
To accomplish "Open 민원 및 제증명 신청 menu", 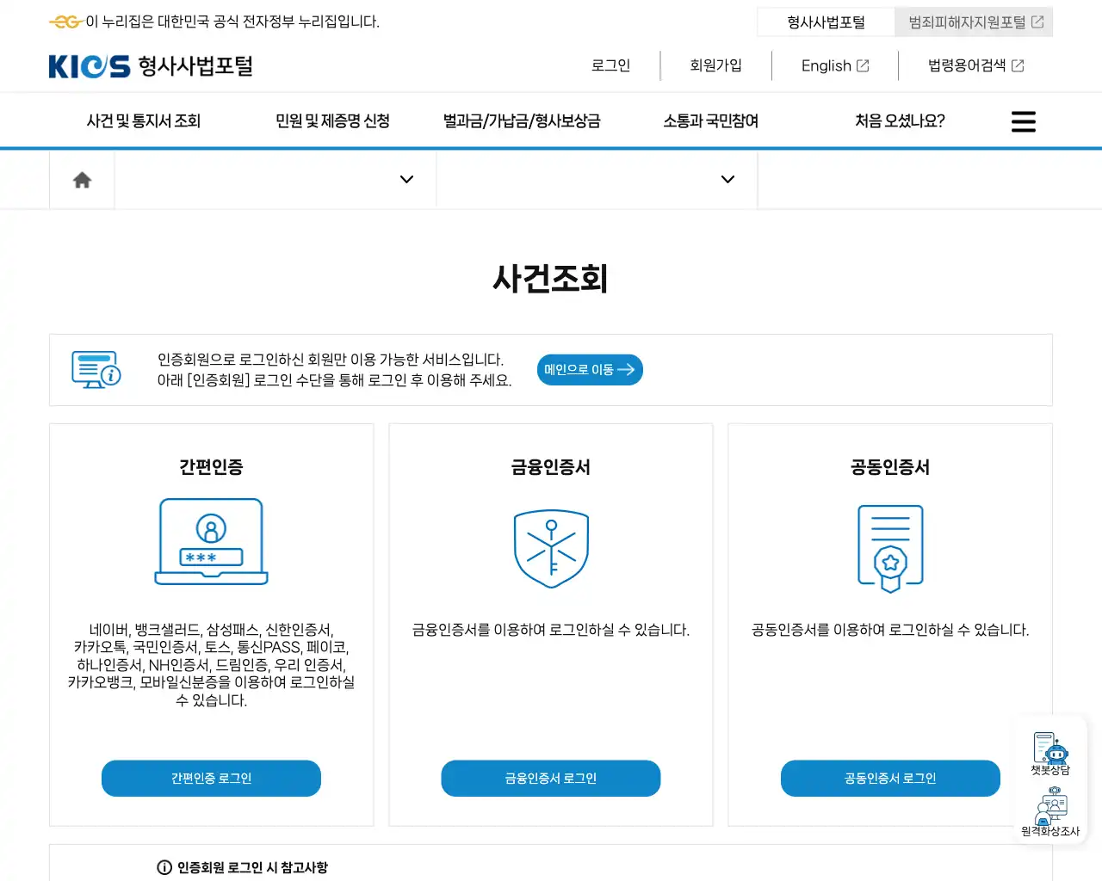I will click(332, 121).
